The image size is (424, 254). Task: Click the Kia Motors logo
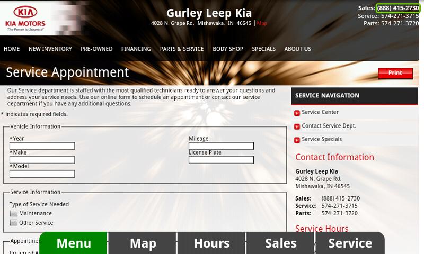tap(25, 18)
